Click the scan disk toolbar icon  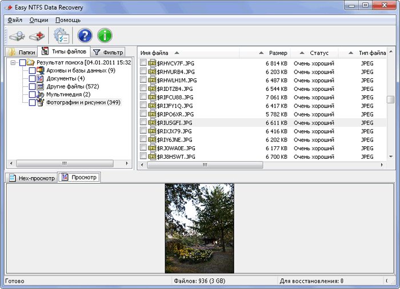(17, 36)
